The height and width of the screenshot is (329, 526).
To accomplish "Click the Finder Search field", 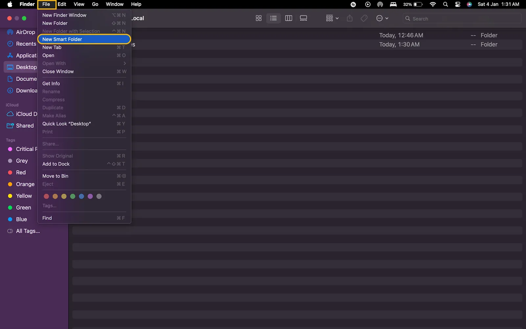I will 462,18.
